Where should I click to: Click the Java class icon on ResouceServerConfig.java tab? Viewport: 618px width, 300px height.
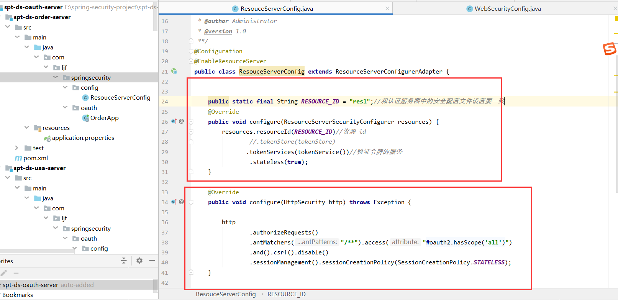235,9
